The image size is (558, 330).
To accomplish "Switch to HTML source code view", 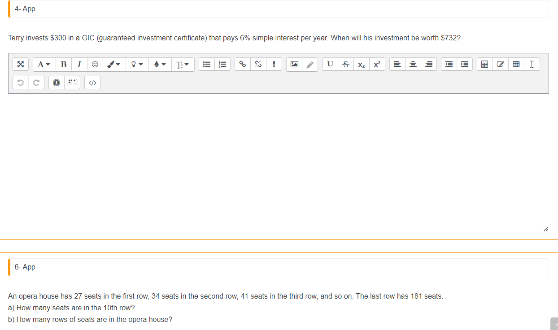I will [x=92, y=82].
